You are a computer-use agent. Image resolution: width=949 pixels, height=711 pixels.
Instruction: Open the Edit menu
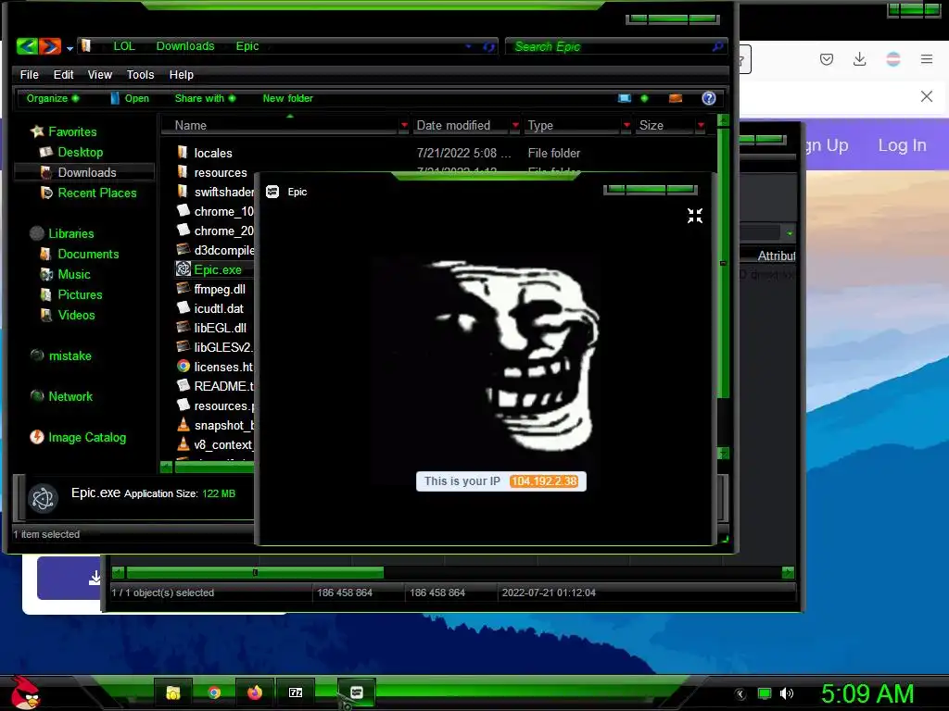[63, 74]
